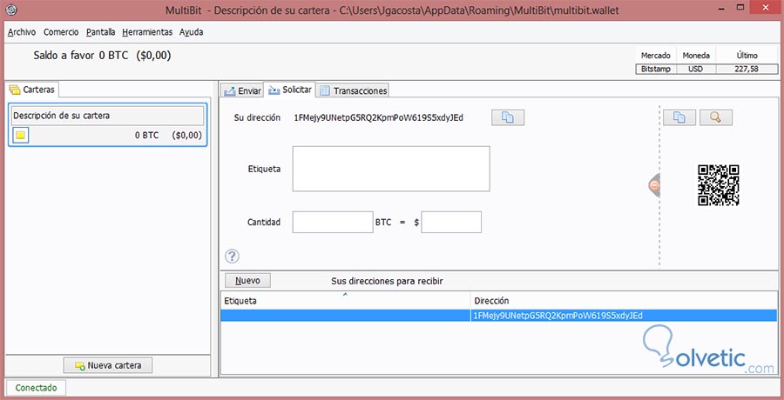Click the Último column header
784x400 pixels.
tap(747, 56)
